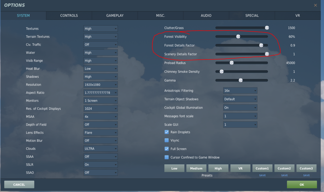The height and width of the screenshot is (192, 324).
Task: Click the CANCEL button
Action: [19, 185]
